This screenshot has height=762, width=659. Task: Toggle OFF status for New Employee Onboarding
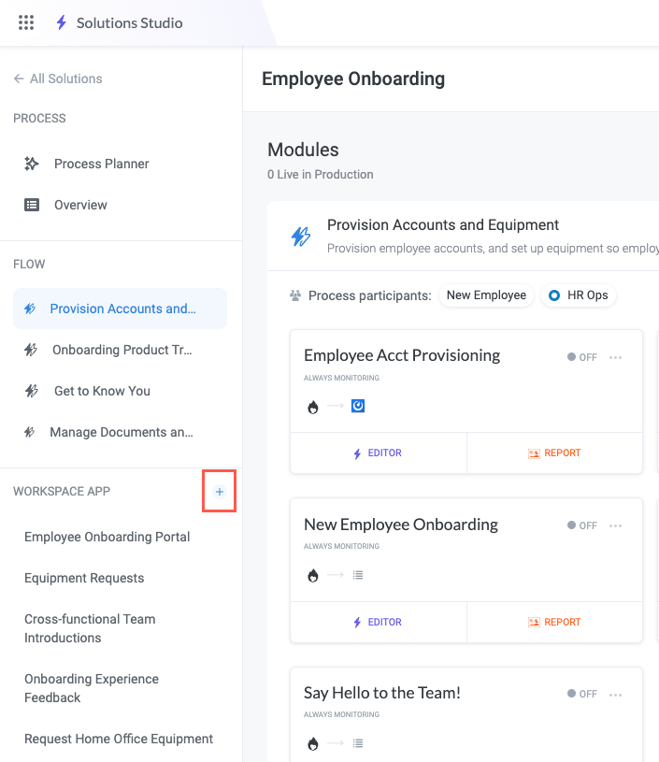[x=581, y=525]
